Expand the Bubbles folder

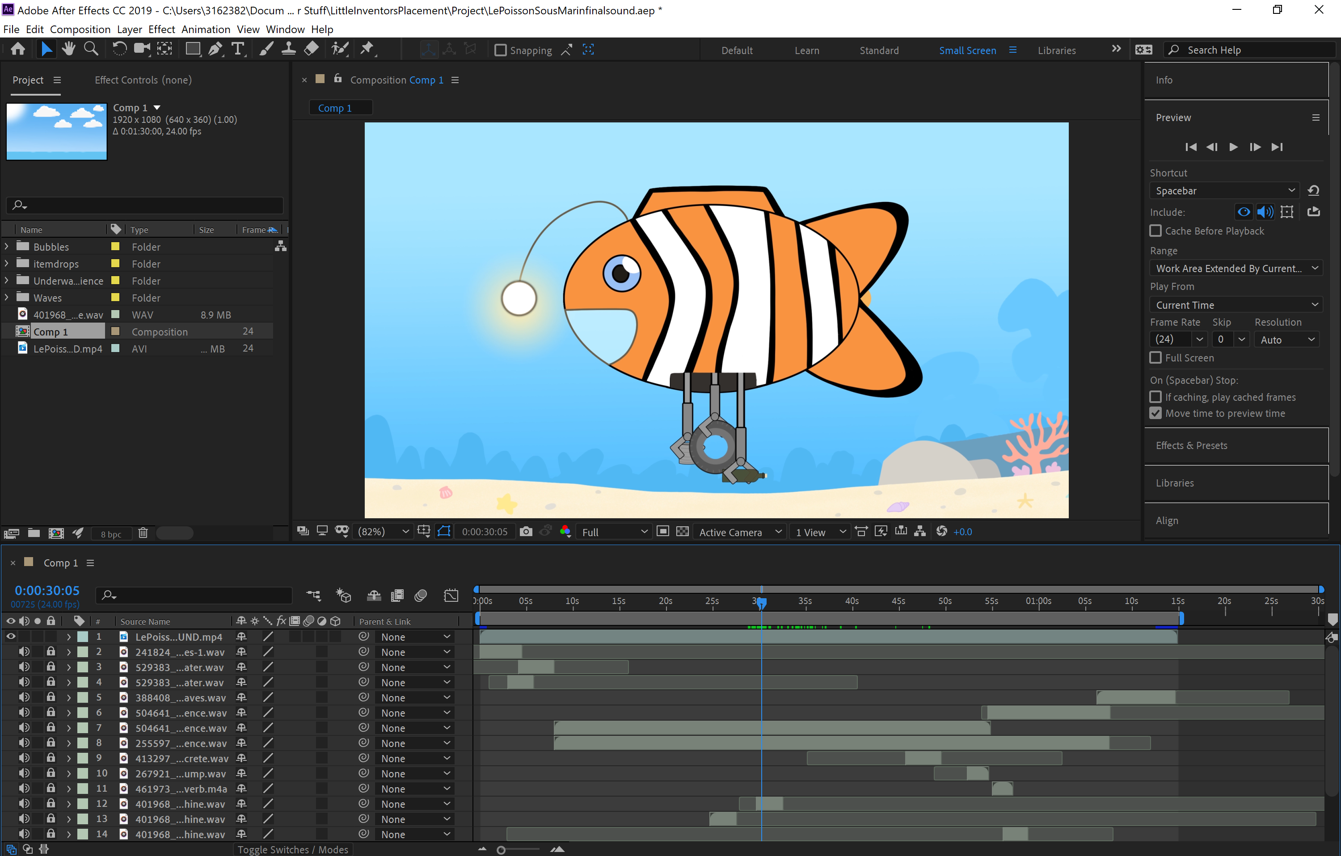(x=7, y=246)
